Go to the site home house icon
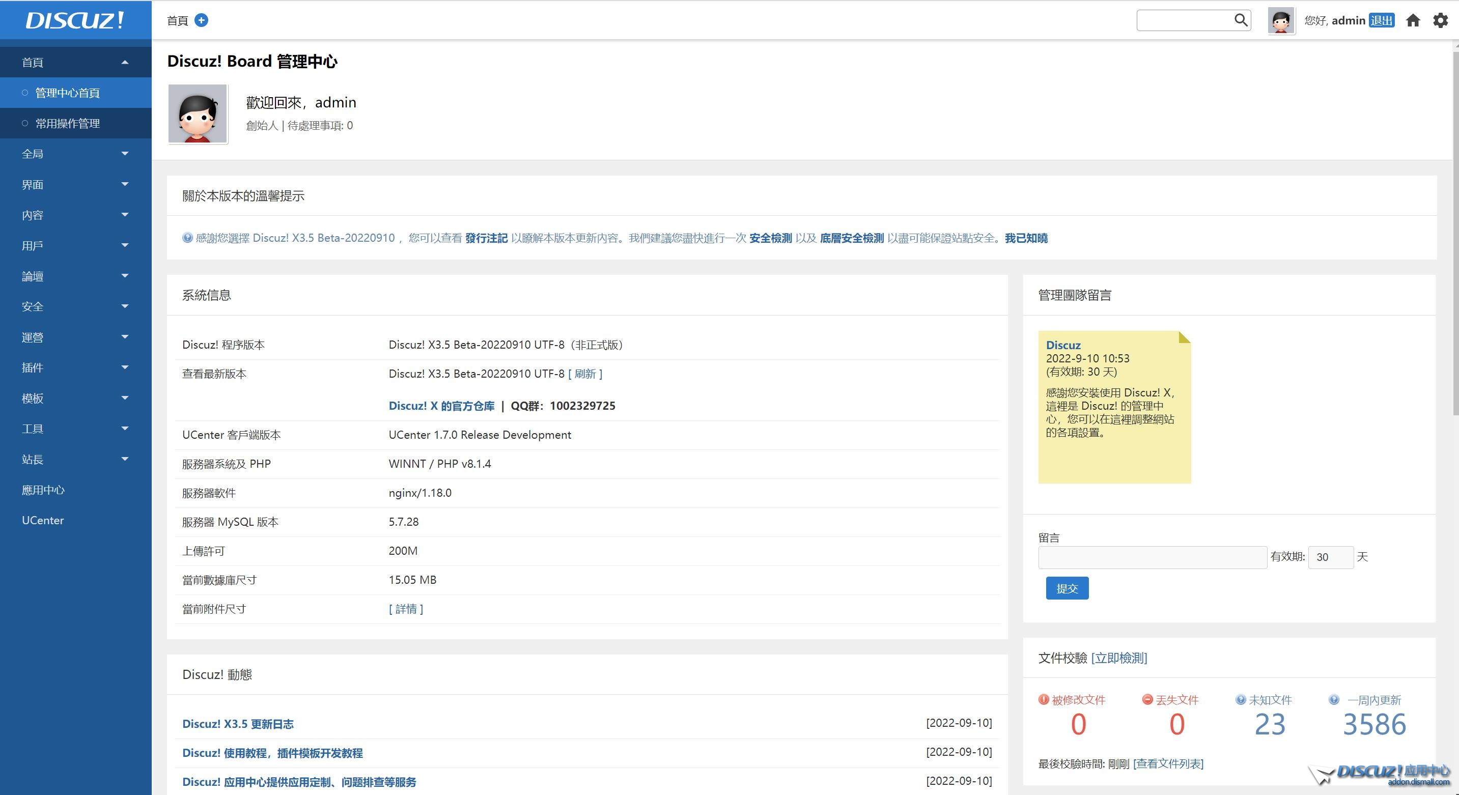Viewport: 1459px width, 795px height. tap(1413, 20)
